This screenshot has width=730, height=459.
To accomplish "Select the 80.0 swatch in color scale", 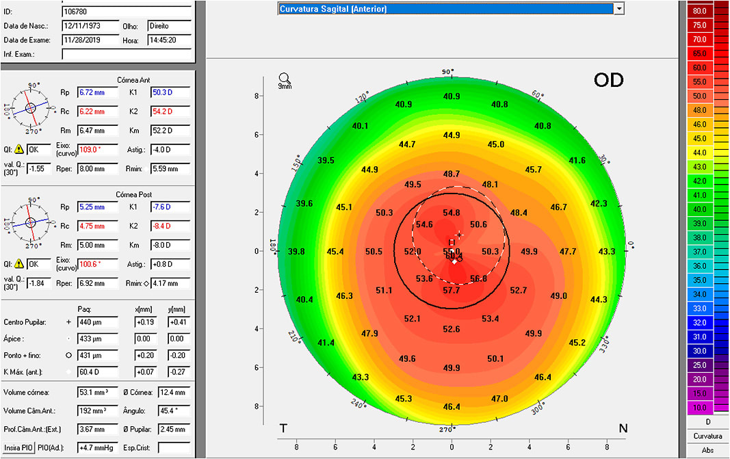I will click(x=700, y=11).
